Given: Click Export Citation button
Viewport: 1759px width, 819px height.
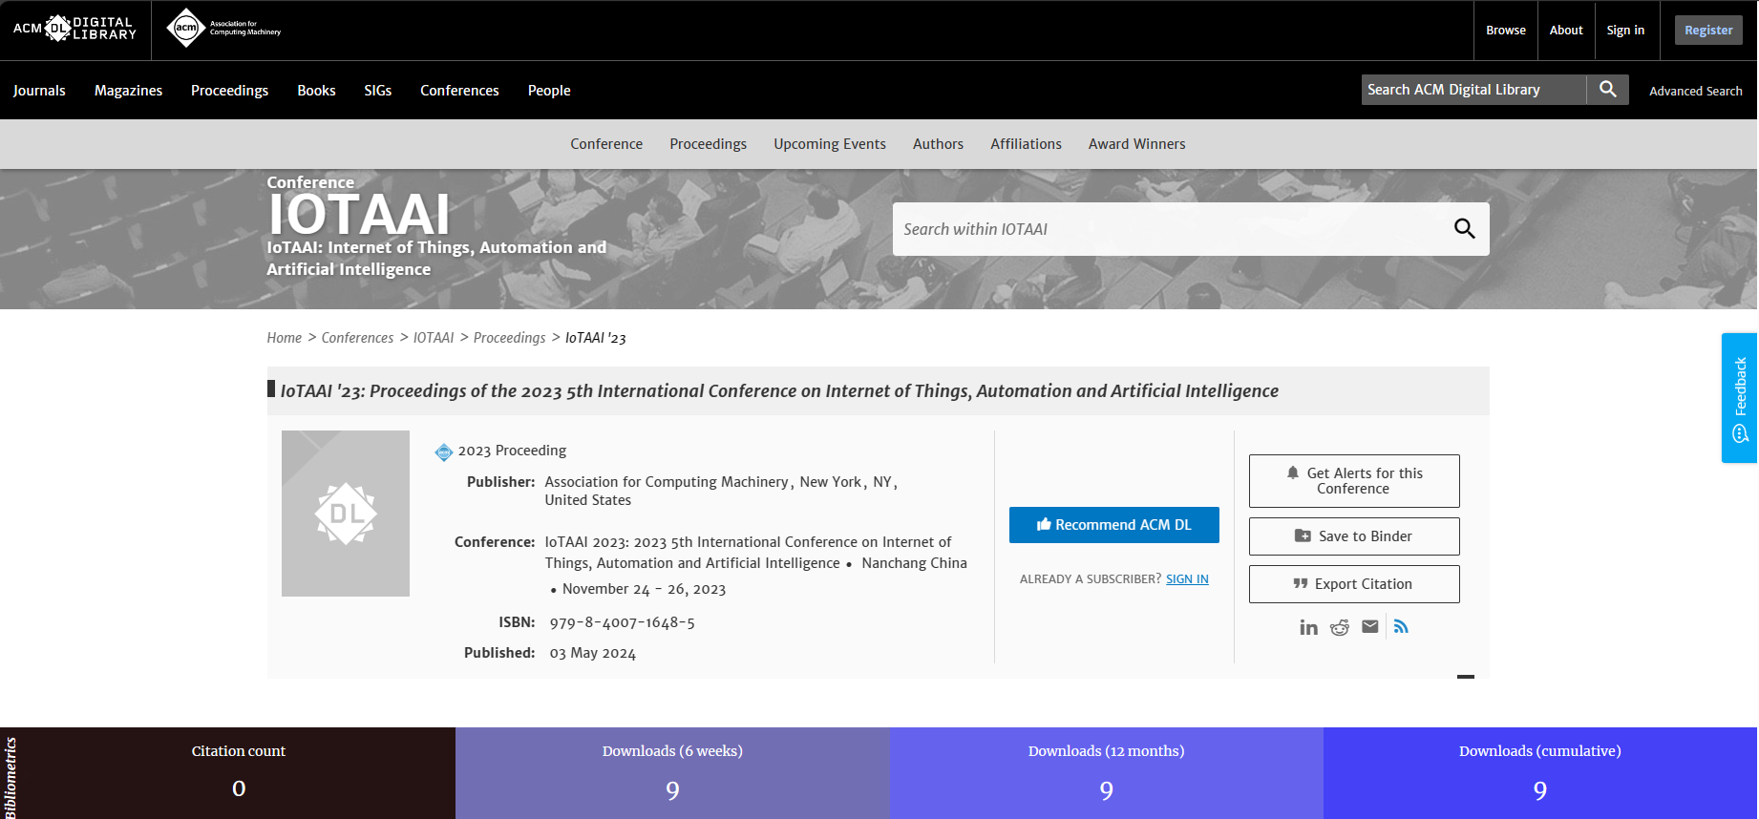Looking at the screenshot, I should pos(1354,584).
